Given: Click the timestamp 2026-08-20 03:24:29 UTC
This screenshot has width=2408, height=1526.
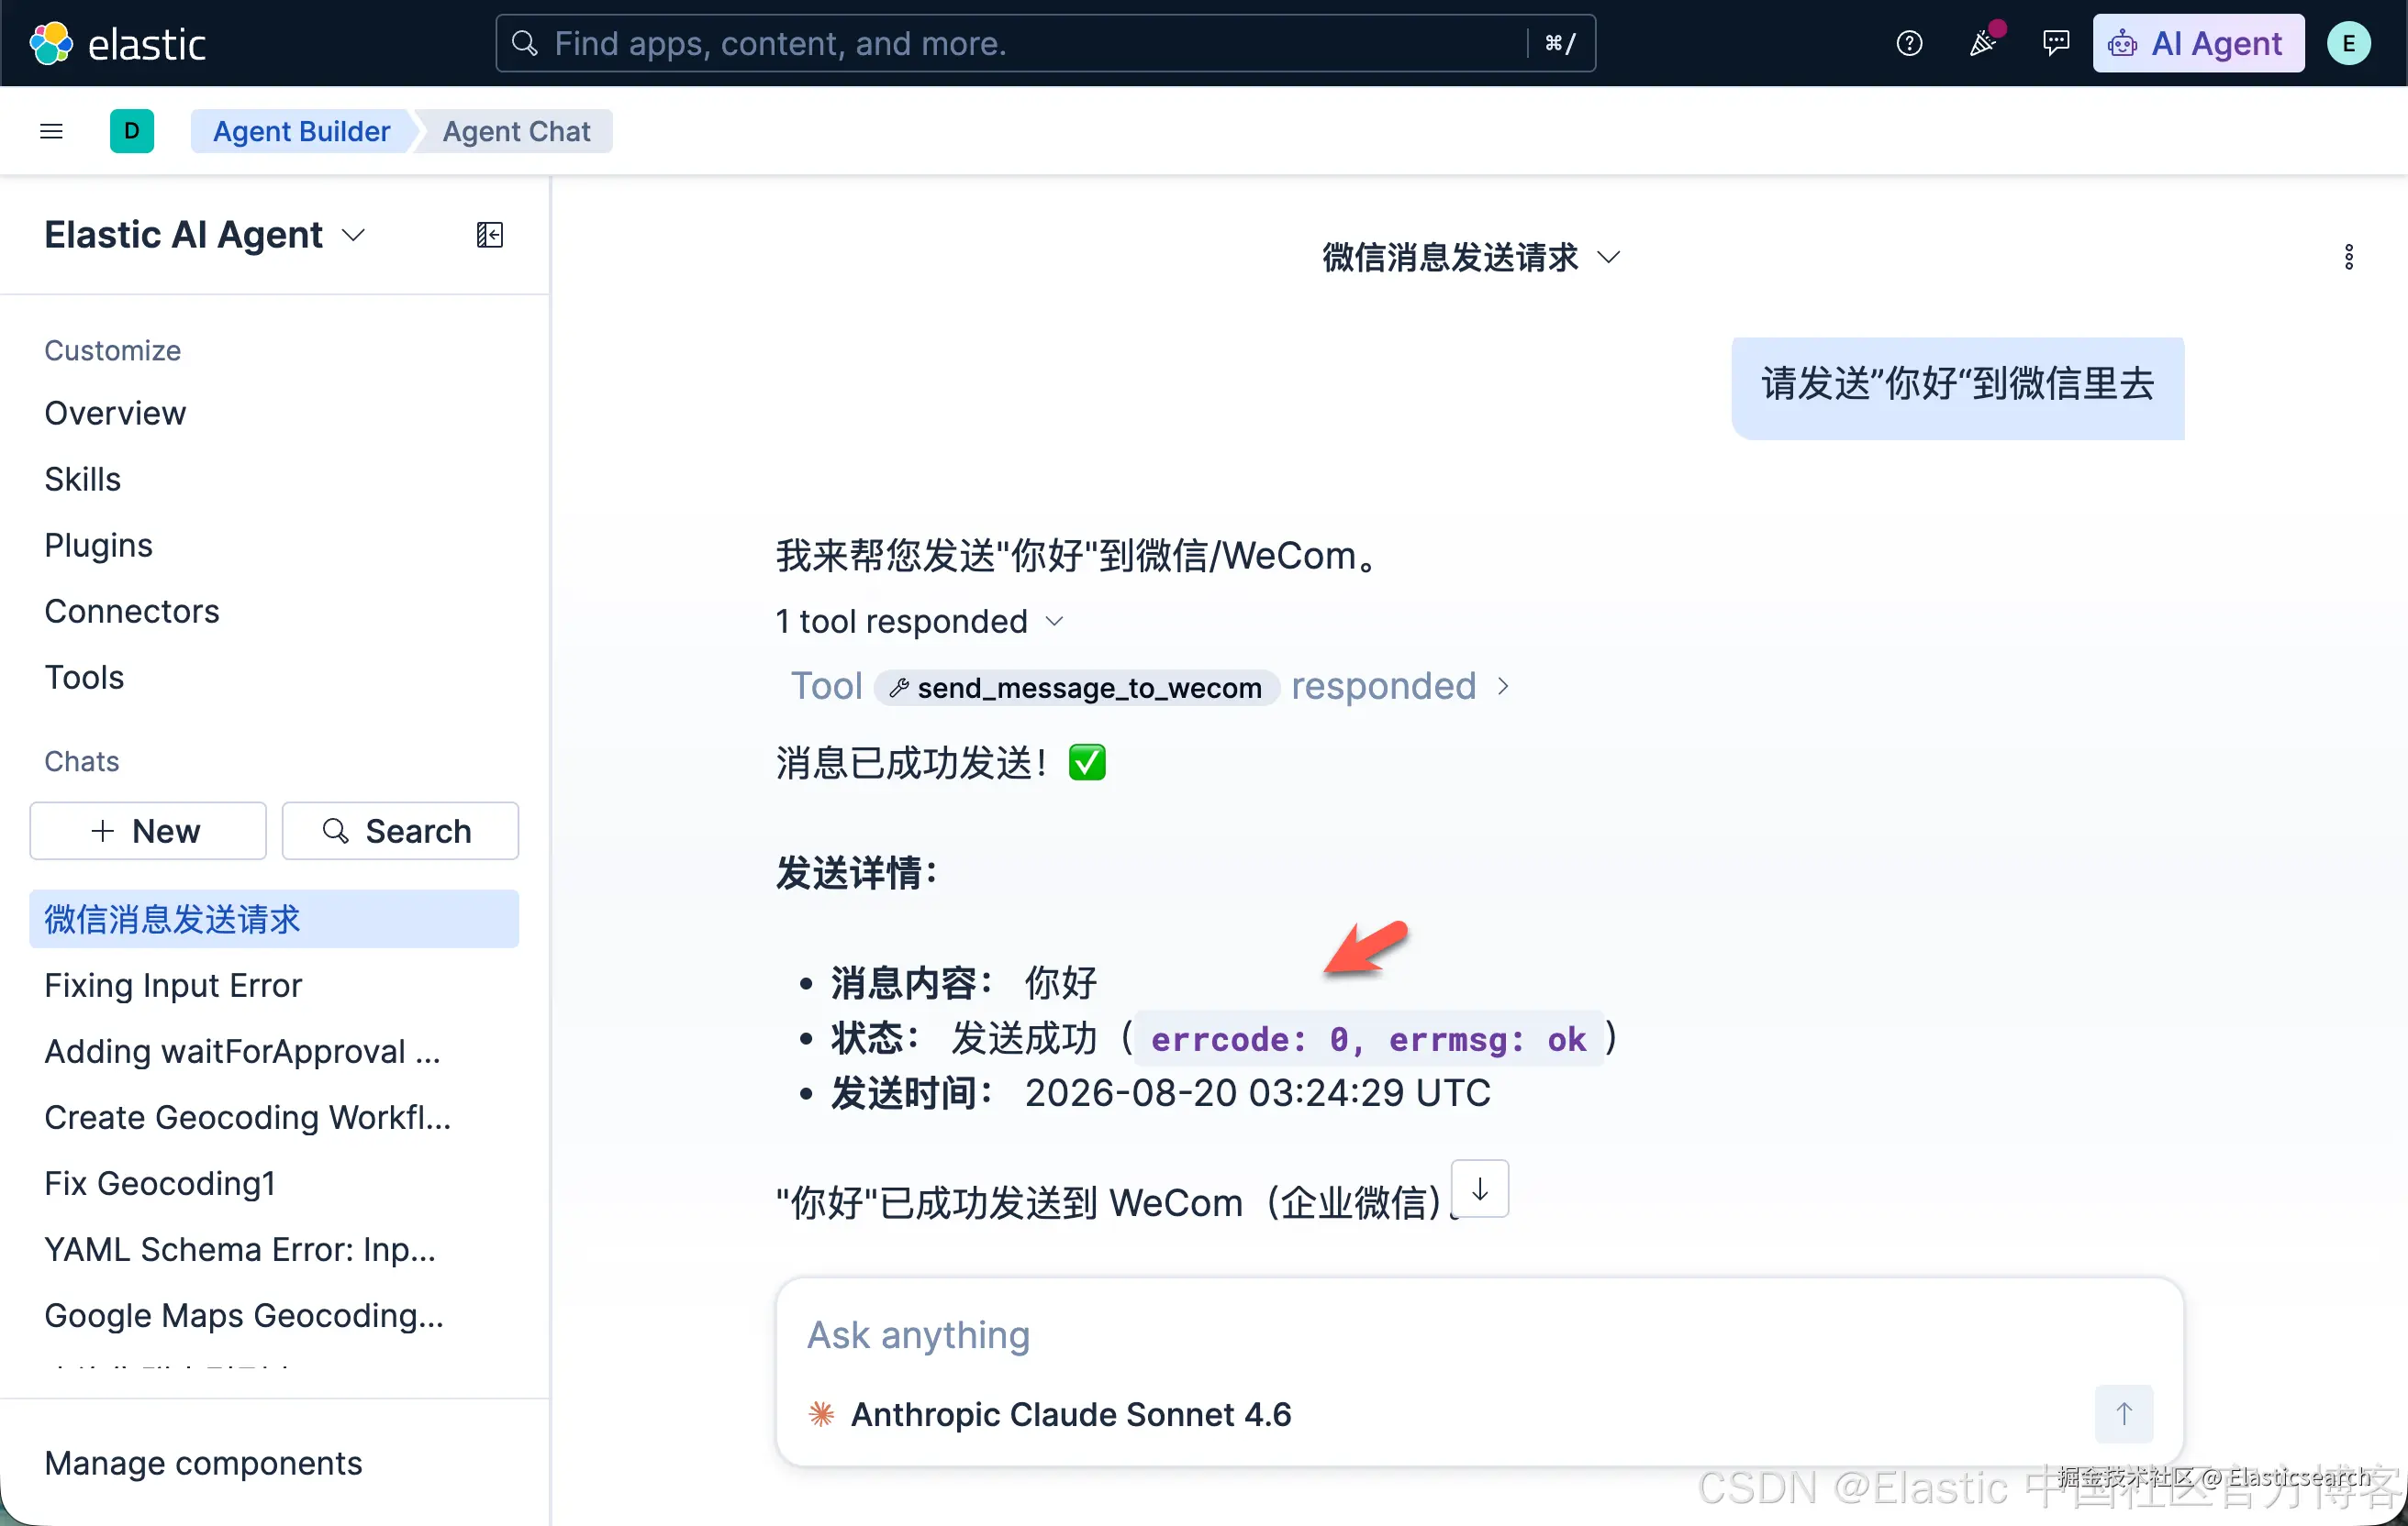Looking at the screenshot, I should 1257,1092.
